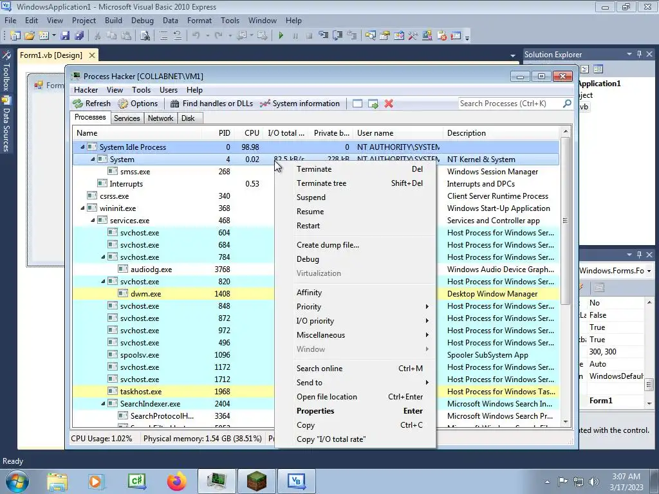The height and width of the screenshot is (494, 659).
Task: Open the System.Windows.Forms object dropdown in Properties
Action: tap(649, 271)
